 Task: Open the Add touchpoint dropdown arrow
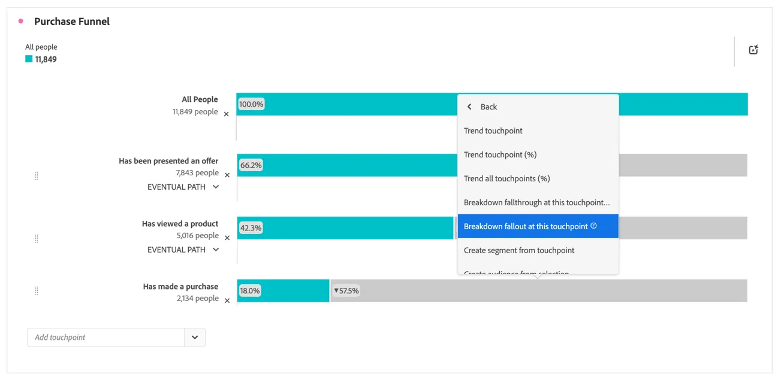point(195,338)
